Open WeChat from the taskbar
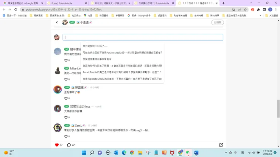Image resolution: width=280 pixels, height=157 pixels. [188, 152]
